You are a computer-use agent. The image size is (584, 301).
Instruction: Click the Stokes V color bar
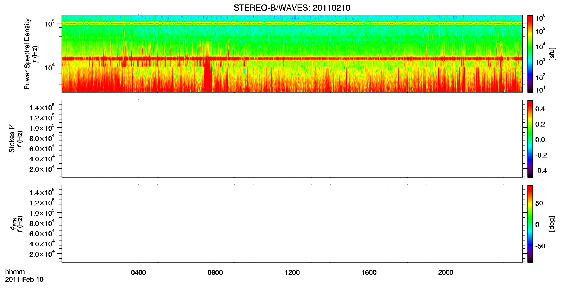[530, 139]
